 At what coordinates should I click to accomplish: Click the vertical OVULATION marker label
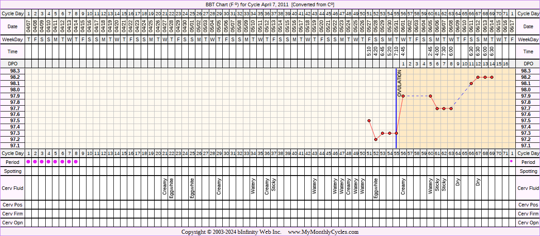click(x=400, y=84)
